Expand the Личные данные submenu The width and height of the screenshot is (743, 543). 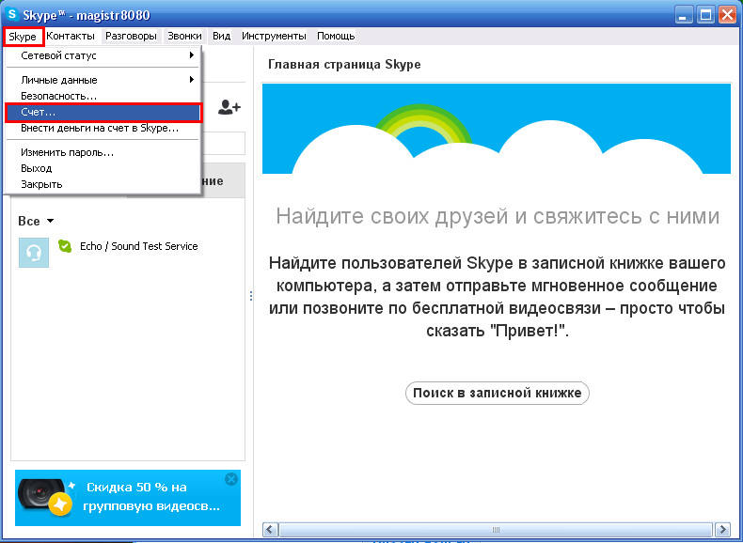click(x=103, y=80)
